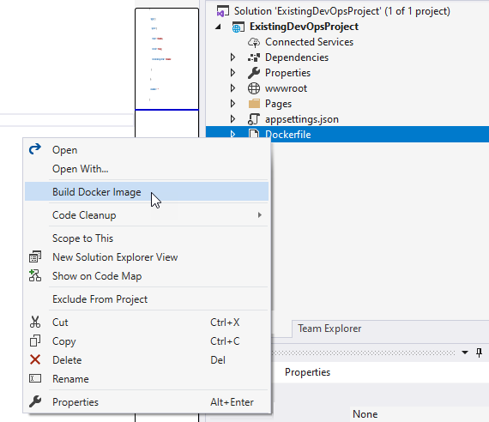
Task: Click the Connected Services cloud icon
Action: tap(254, 42)
